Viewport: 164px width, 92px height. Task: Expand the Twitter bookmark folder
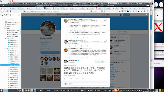click(x=4, y=26)
